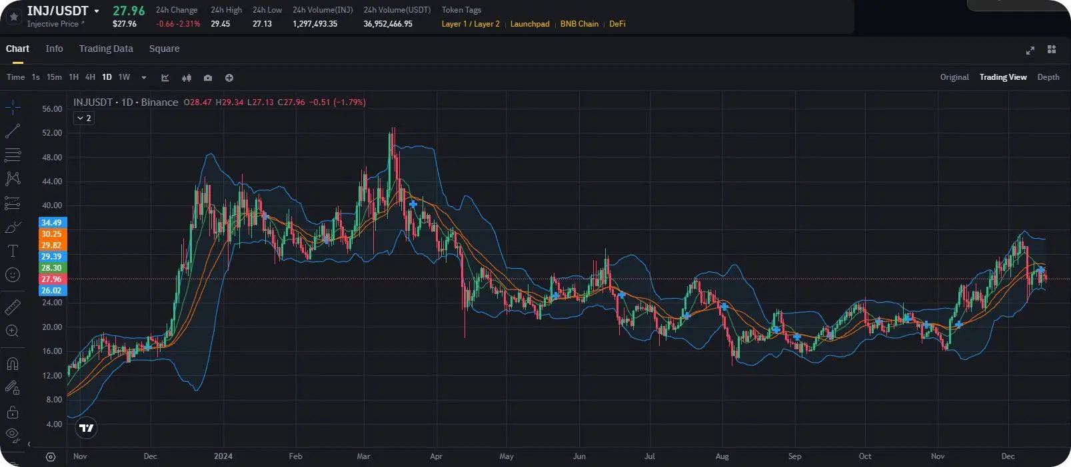This screenshot has height=467, width=1071.
Task: Open the Square tab
Action: [x=164, y=49]
